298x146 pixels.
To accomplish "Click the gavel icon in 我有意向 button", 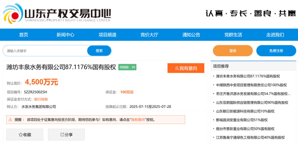I will (x=177, y=68).
